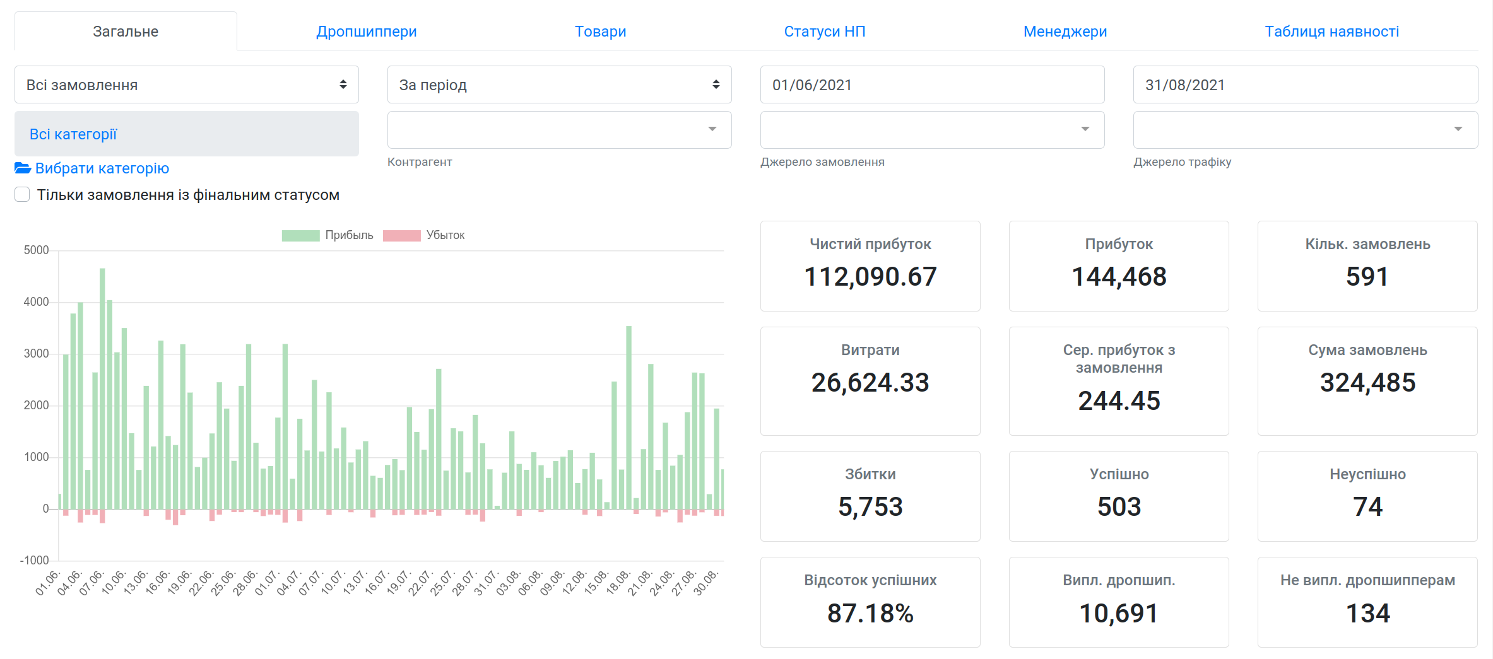Viewport: 1493px width, 659px height.
Task: Open the Всі замовлення dropdown
Action: point(187,85)
